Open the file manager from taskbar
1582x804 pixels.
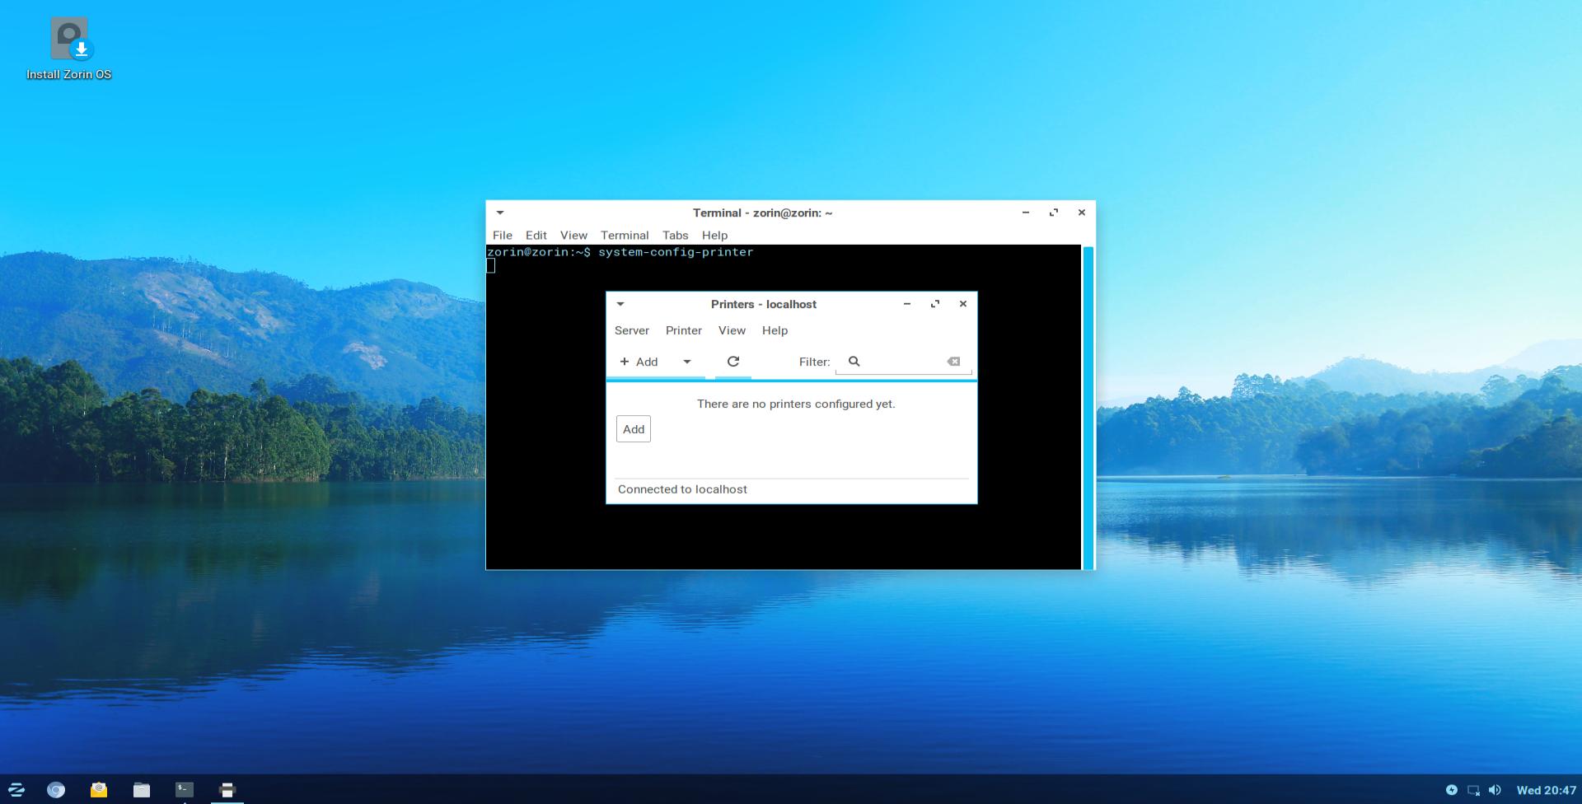[x=142, y=790]
